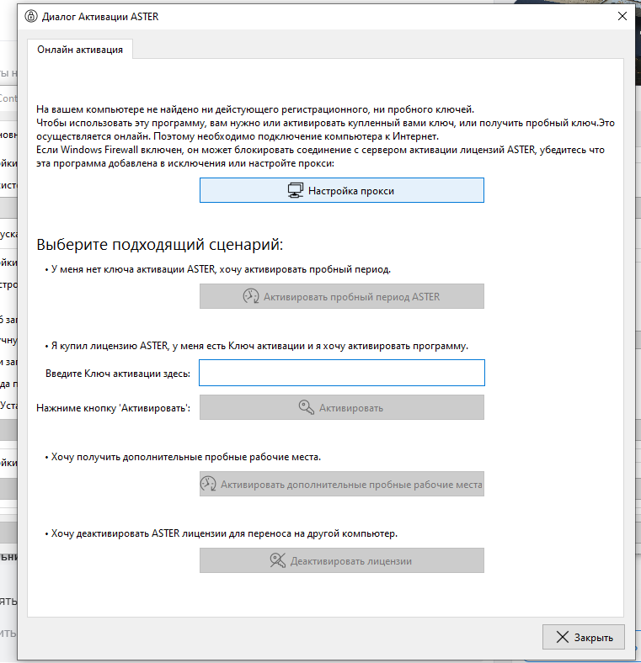Screen dimensions: 641x663
Task: Click the heading Выберите подходящий сценарий
Action: pos(159,244)
